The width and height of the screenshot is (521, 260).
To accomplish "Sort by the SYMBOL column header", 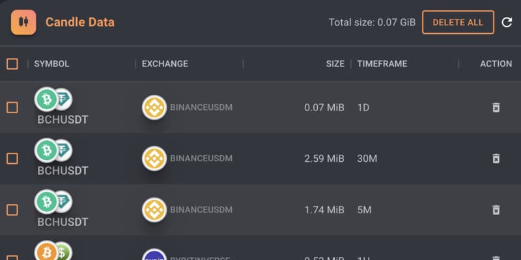I will click(x=51, y=64).
